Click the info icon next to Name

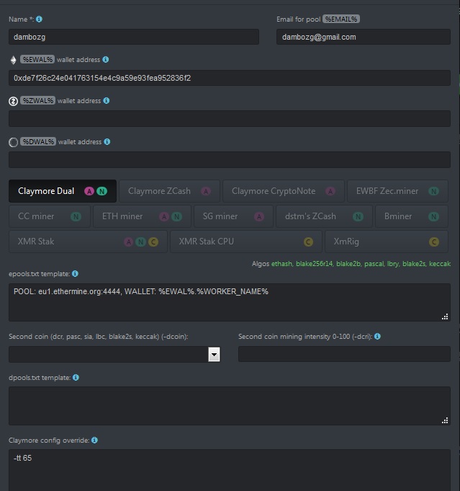(39, 19)
